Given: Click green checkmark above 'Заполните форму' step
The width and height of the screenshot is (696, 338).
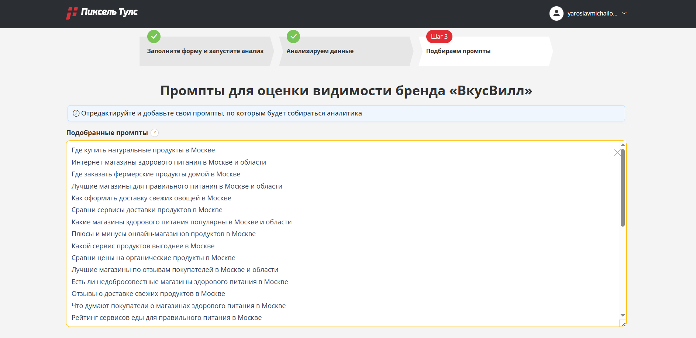Looking at the screenshot, I should click(x=154, y=37).
